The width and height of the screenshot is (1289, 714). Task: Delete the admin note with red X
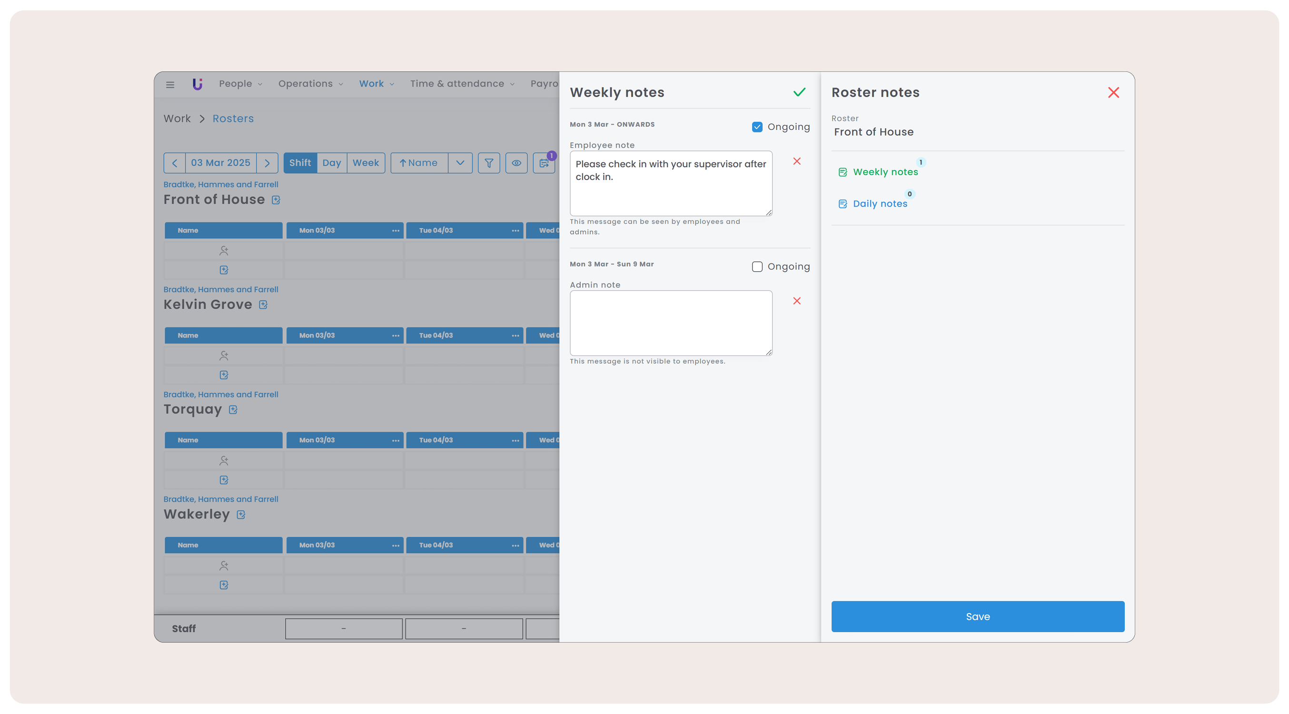click(797, 301)
